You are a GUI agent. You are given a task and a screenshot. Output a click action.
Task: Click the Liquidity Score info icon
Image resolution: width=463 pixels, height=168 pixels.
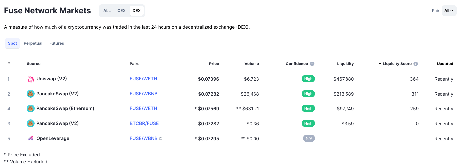pyautogui.click(x=416, y=64)
